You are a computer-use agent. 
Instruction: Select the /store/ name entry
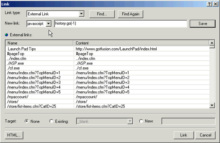[40, 101]
